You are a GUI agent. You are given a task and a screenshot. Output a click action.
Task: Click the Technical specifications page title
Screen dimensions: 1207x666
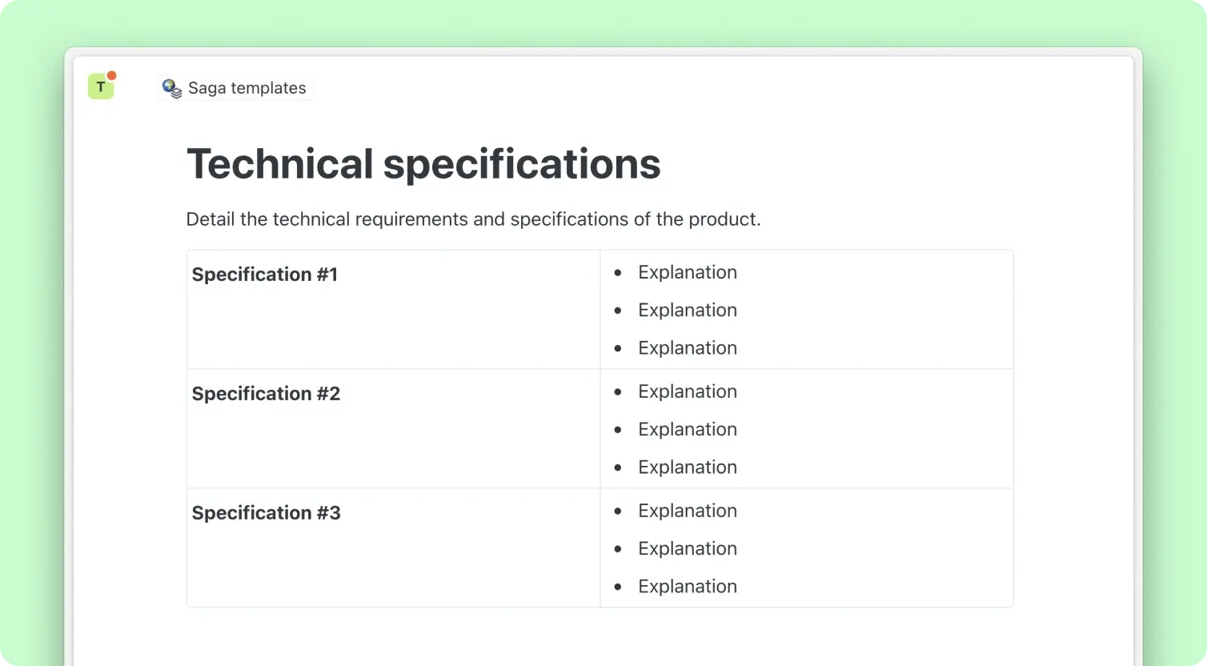coord(423,163)
